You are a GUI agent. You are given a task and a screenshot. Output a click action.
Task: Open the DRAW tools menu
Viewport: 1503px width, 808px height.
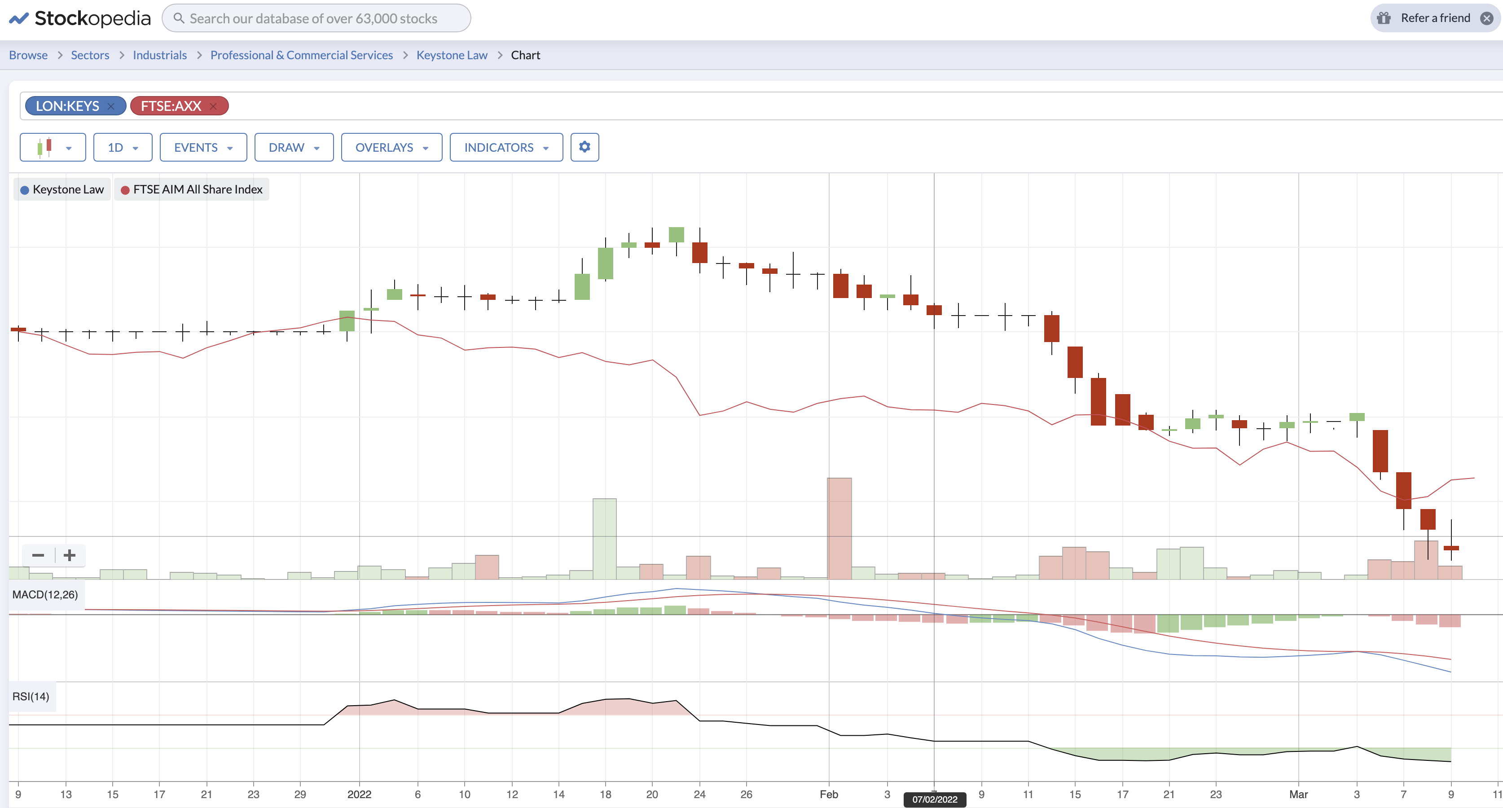pos(294,147)
